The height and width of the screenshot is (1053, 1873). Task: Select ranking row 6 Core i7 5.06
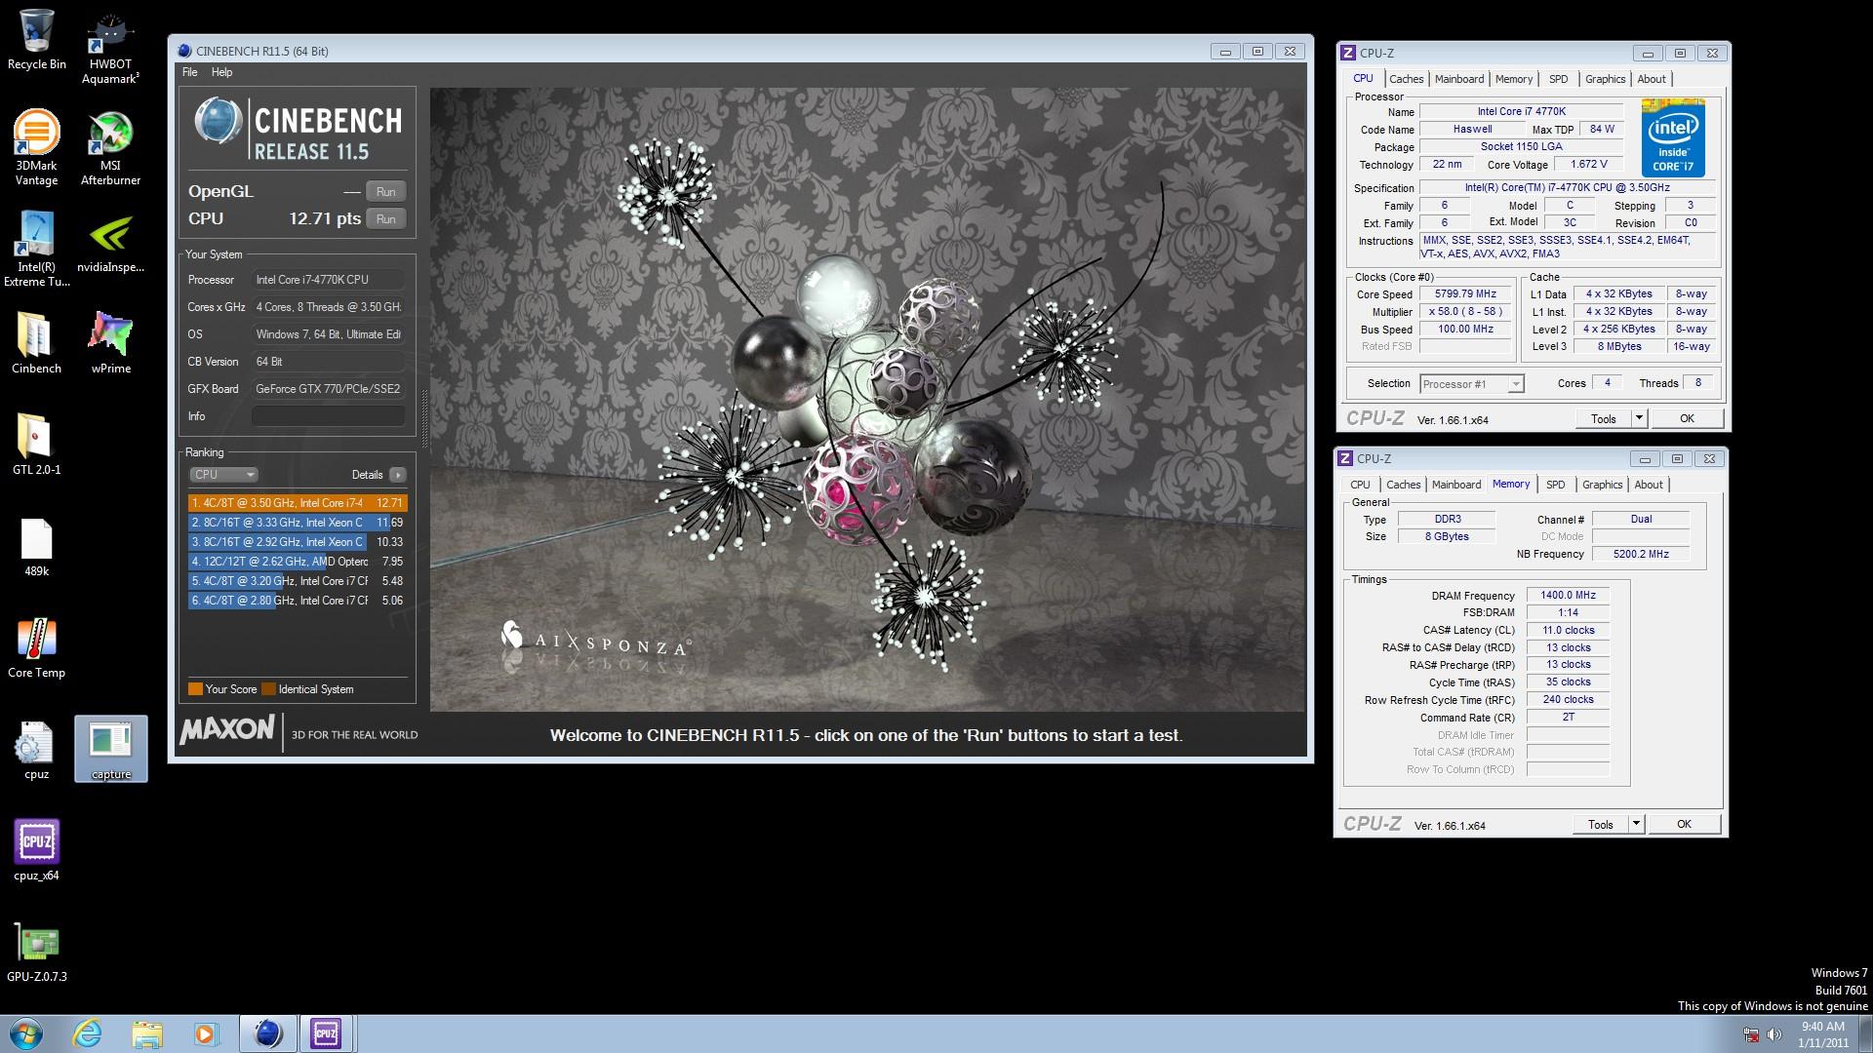pos(298,601)
